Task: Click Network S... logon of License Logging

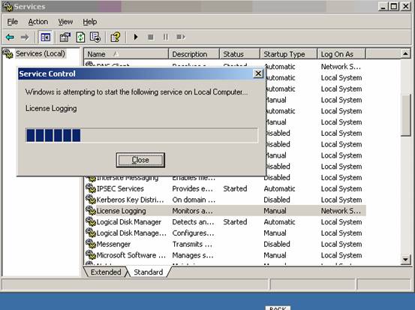Action: [341, 211]
